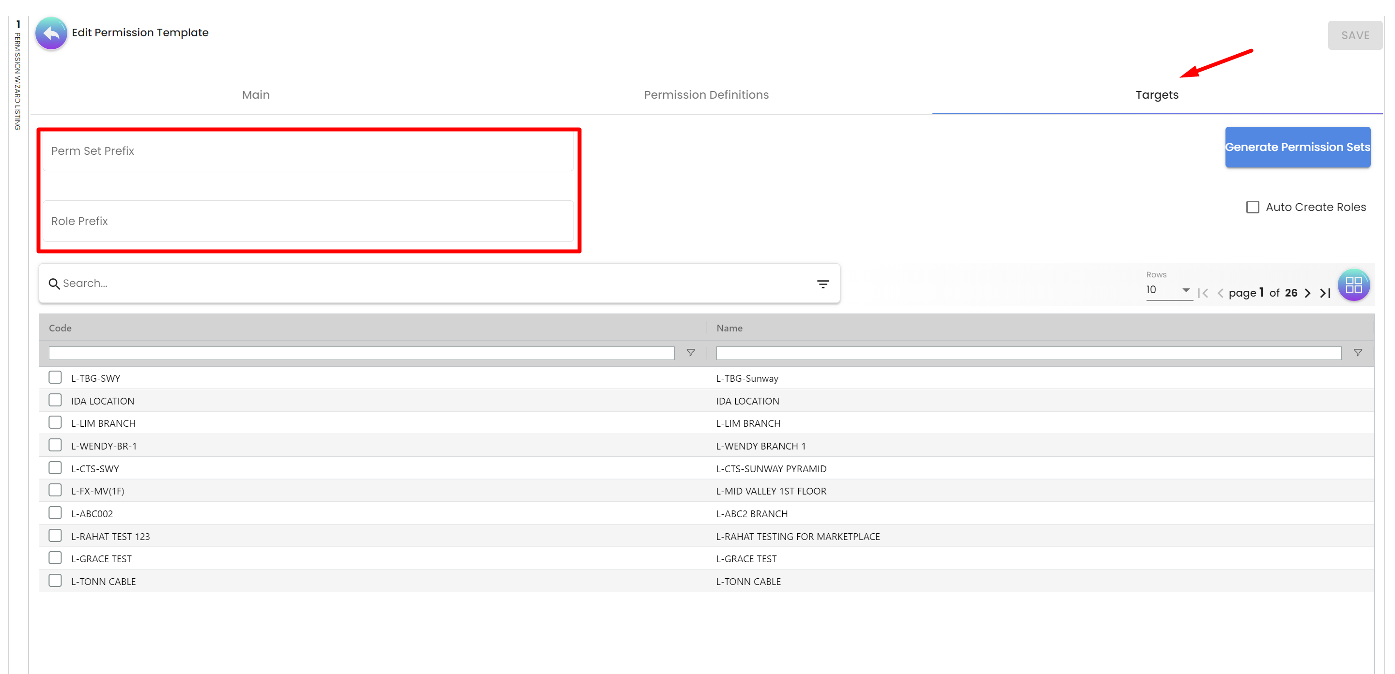Click into the Role Prefix field
The image size is (1395, 674).
click(308, 221)
